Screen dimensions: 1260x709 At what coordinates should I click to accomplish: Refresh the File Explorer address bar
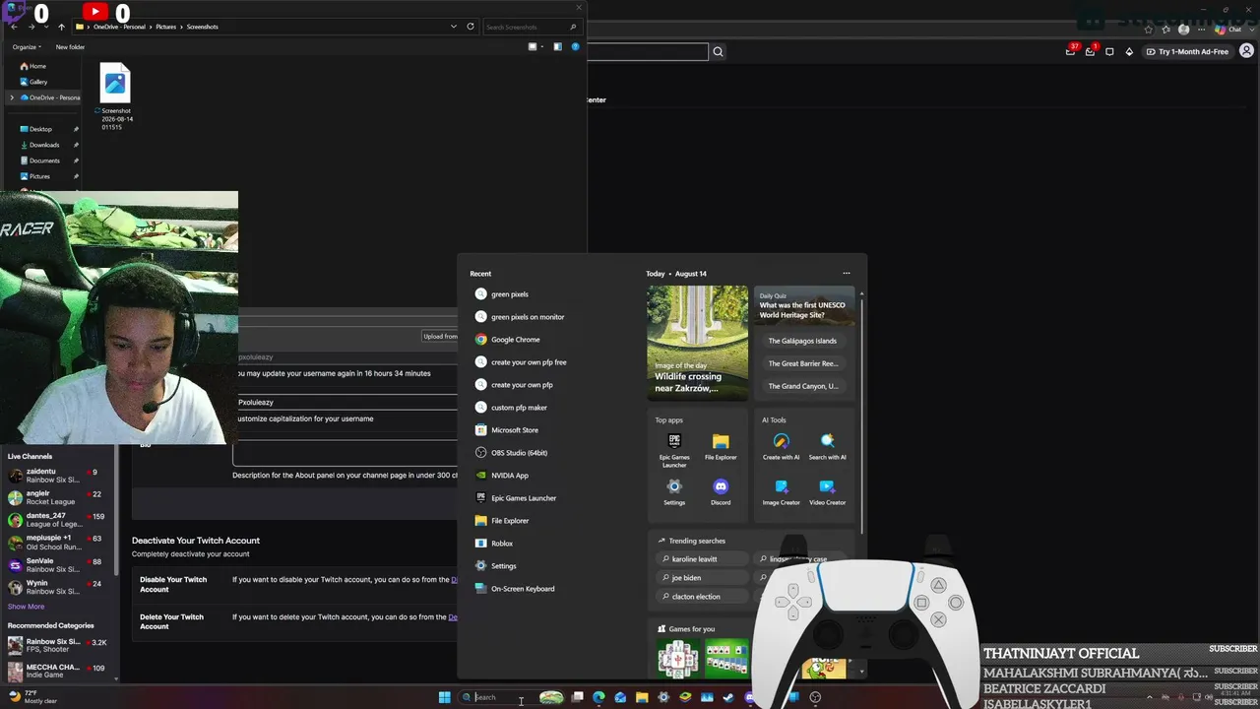[471, 27]
